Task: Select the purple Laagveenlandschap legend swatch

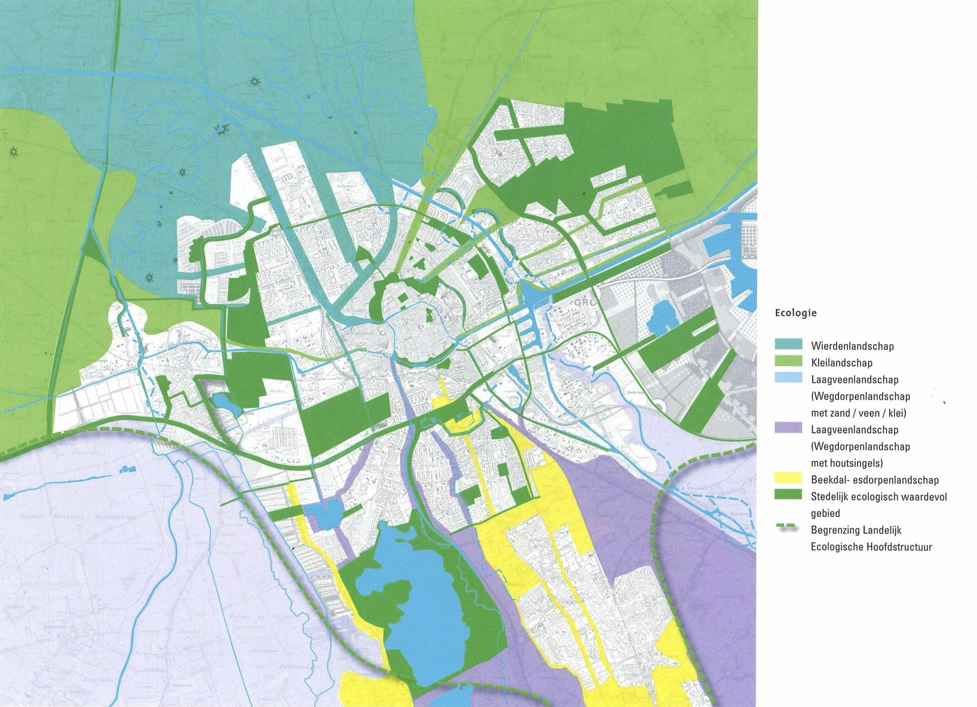Action: 783,429
